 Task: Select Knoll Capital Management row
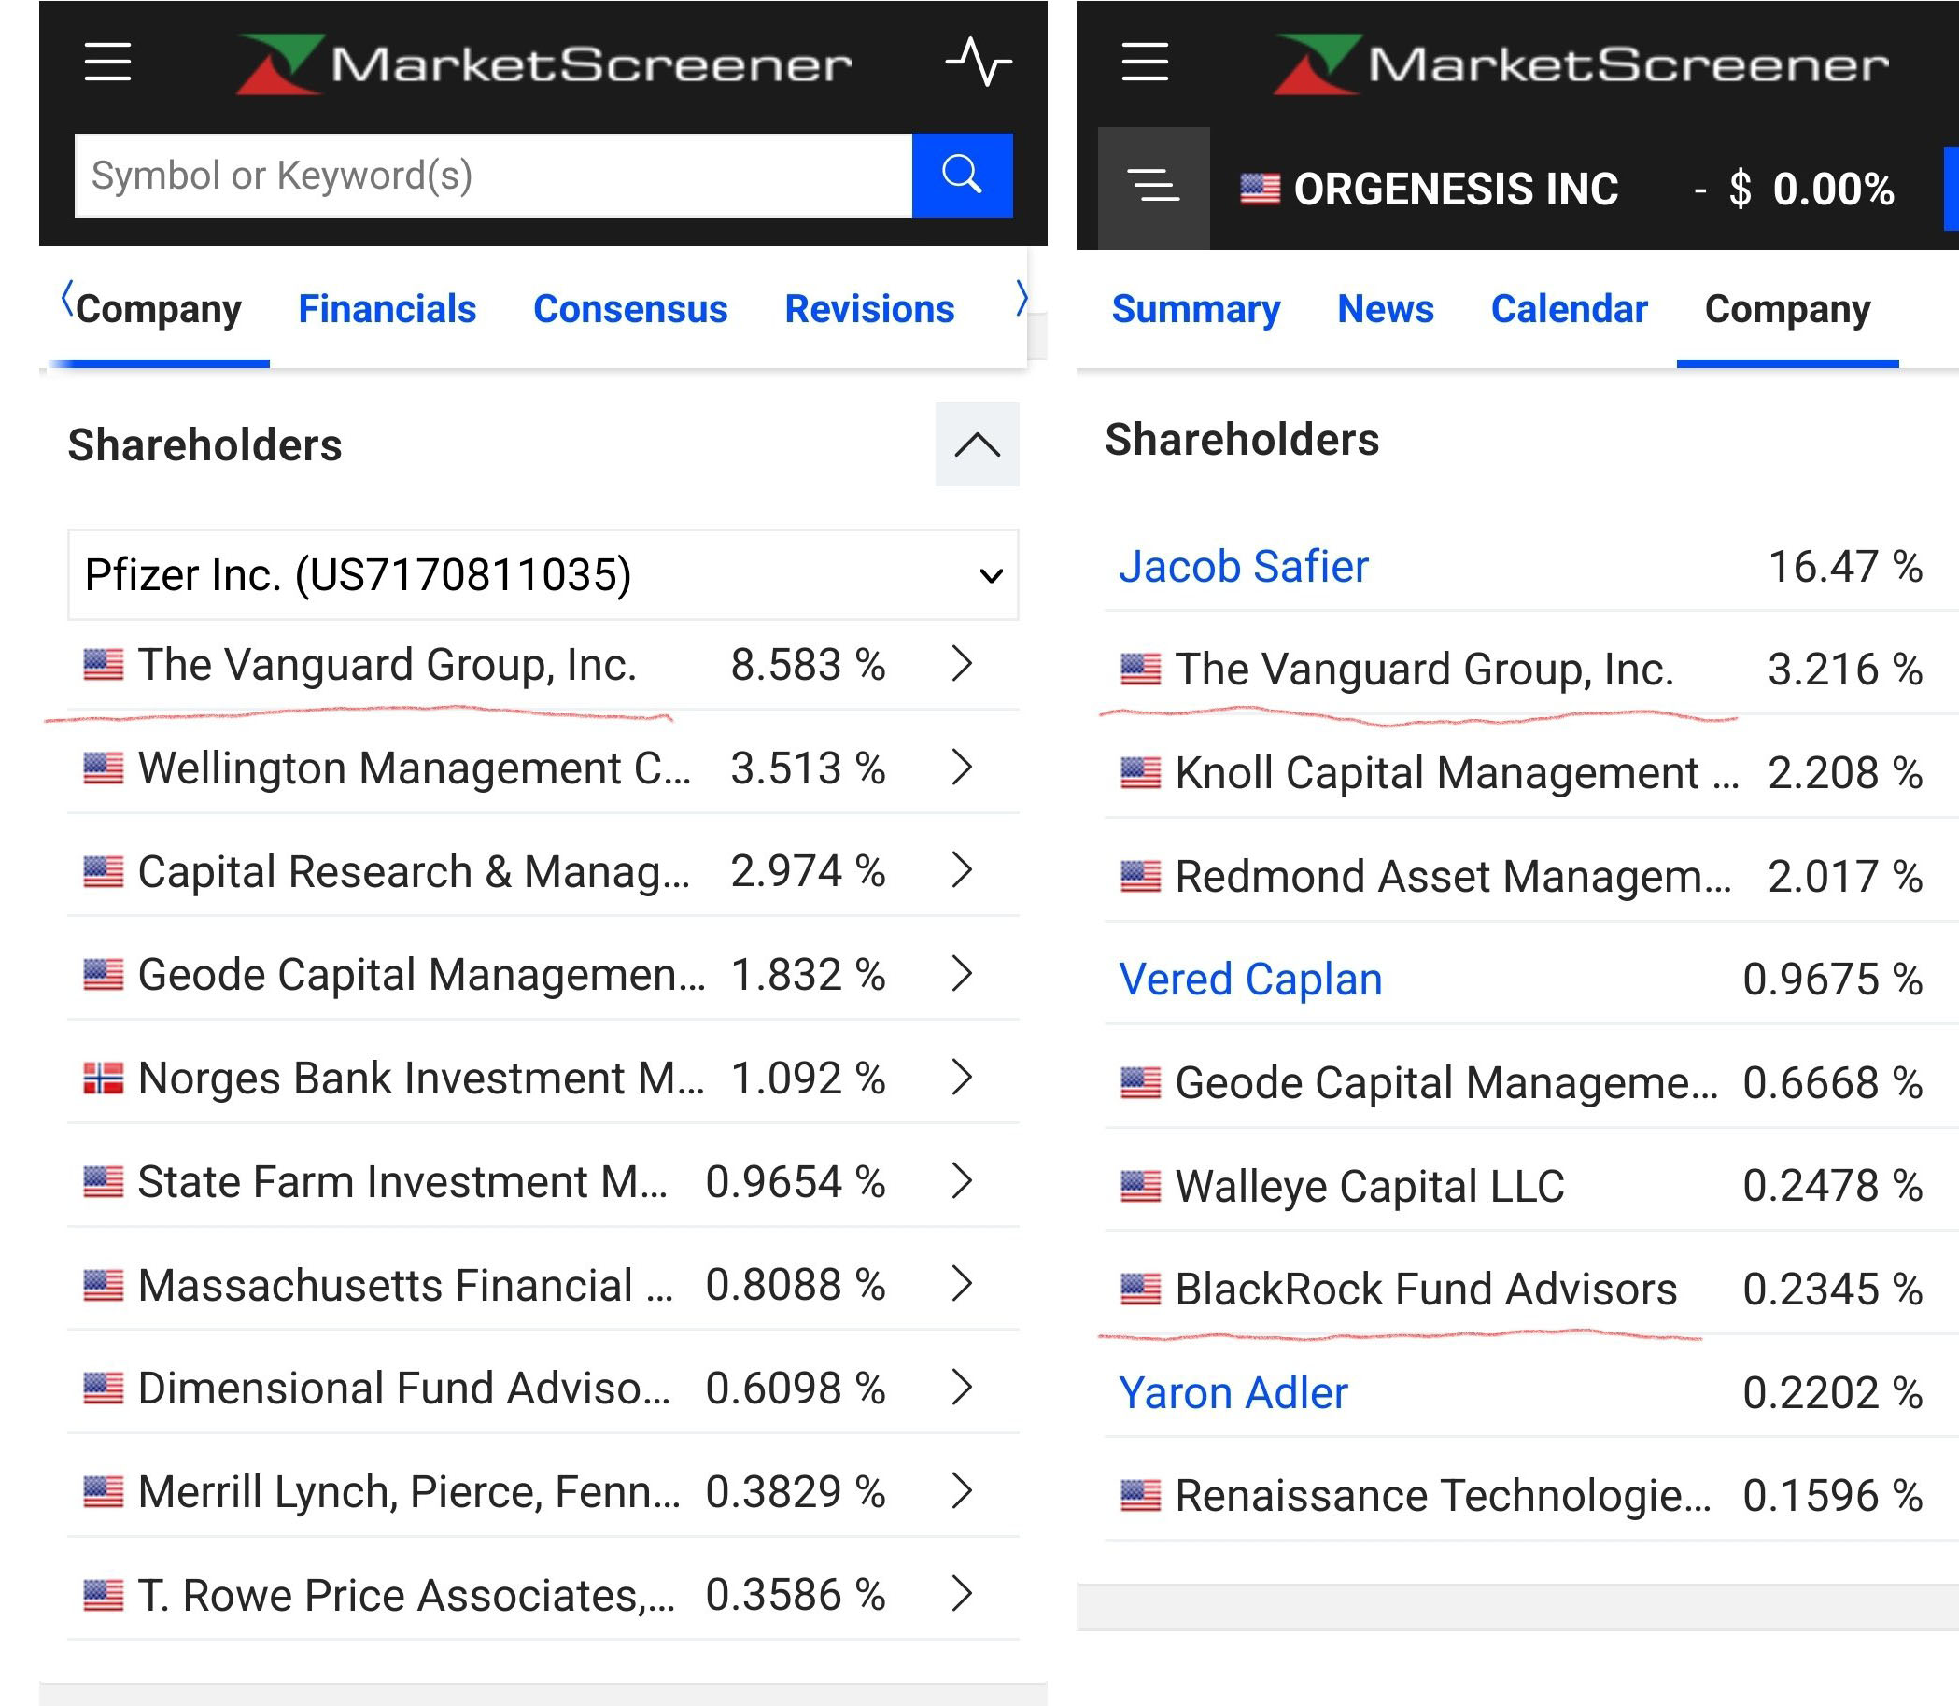click(x=1530, y=773)
